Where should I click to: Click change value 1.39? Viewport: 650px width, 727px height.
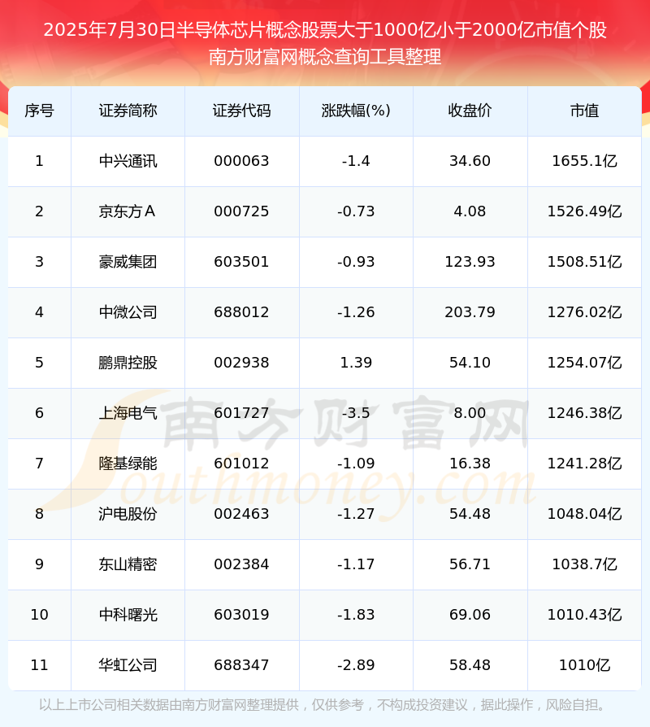pos(356,363)
